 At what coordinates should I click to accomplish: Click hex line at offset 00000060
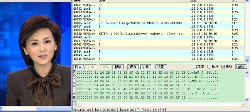coord(147,98)
